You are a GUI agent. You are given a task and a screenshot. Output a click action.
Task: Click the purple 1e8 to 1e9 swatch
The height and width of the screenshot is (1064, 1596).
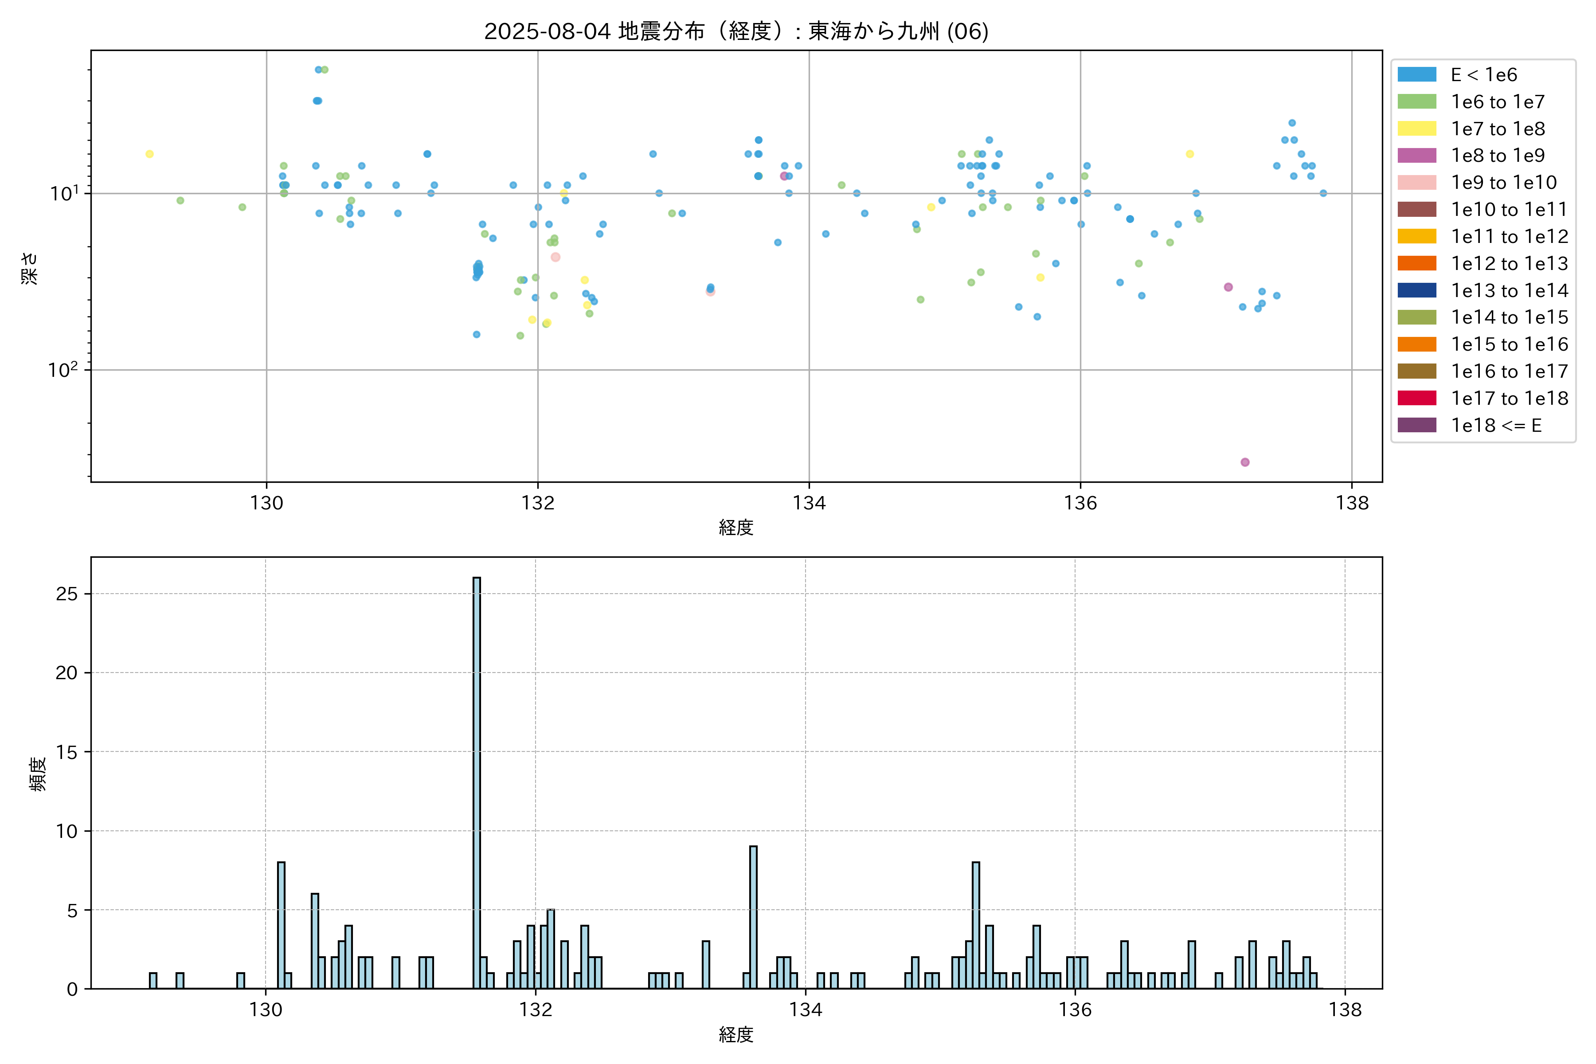pos(1416,156)
